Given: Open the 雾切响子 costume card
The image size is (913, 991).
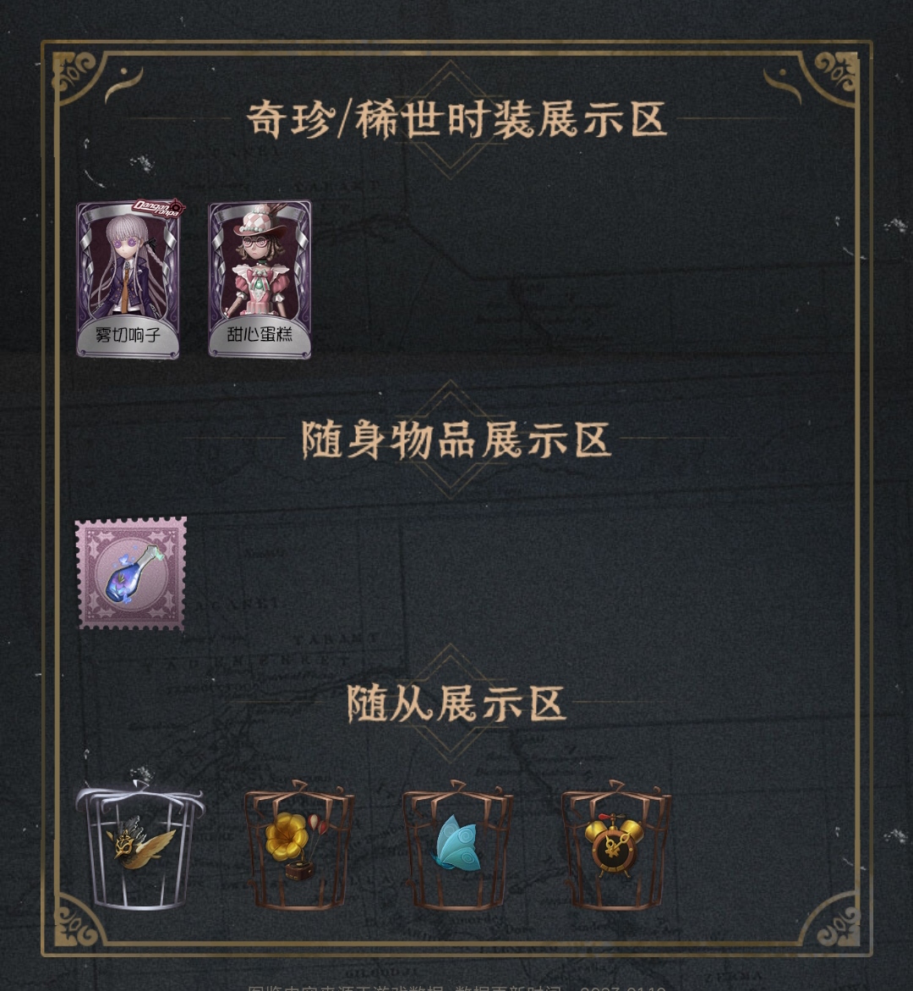Looking at the screenshot, I should [128, 279].
